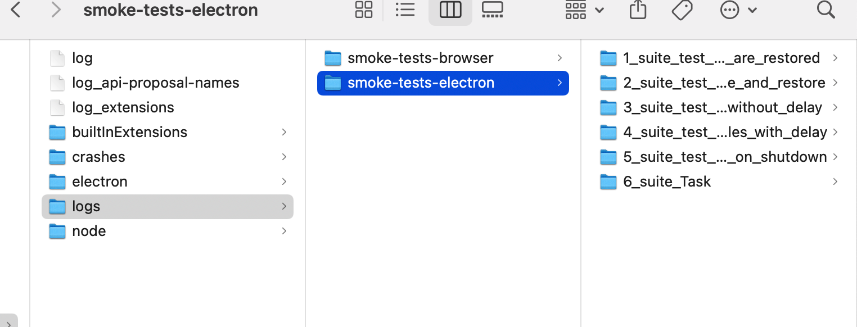
Task: Open the grouping options dropdown
Action: pos(584,10)
